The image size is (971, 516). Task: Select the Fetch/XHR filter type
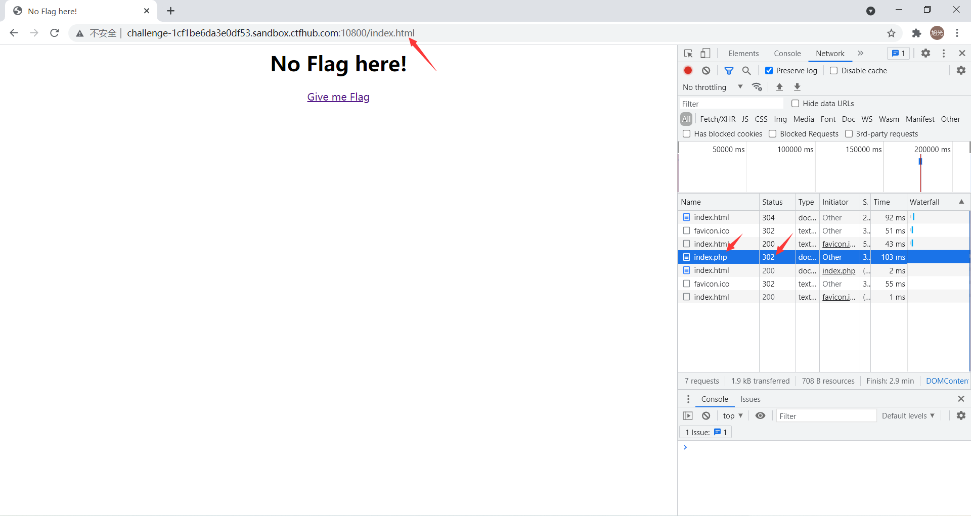click(x=718, y=119)
